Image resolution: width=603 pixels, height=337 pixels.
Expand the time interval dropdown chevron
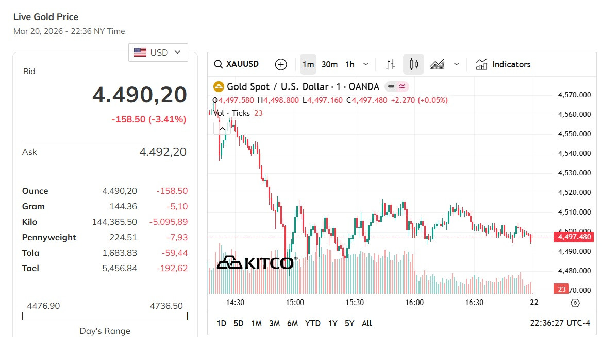tap(366, 64)
